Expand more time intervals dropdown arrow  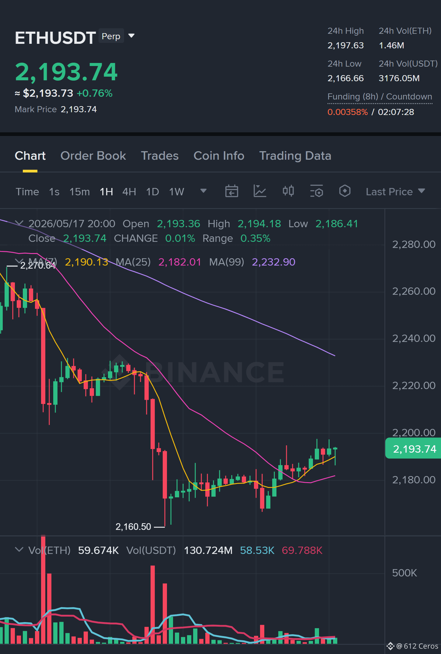[x=203, y=191]
